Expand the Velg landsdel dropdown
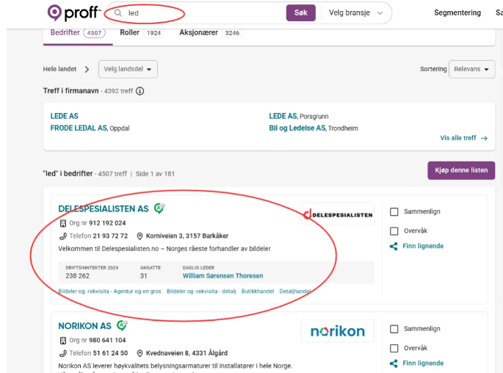Image resolution: width=503 pixels, height=373 pixels. point(128,69)
